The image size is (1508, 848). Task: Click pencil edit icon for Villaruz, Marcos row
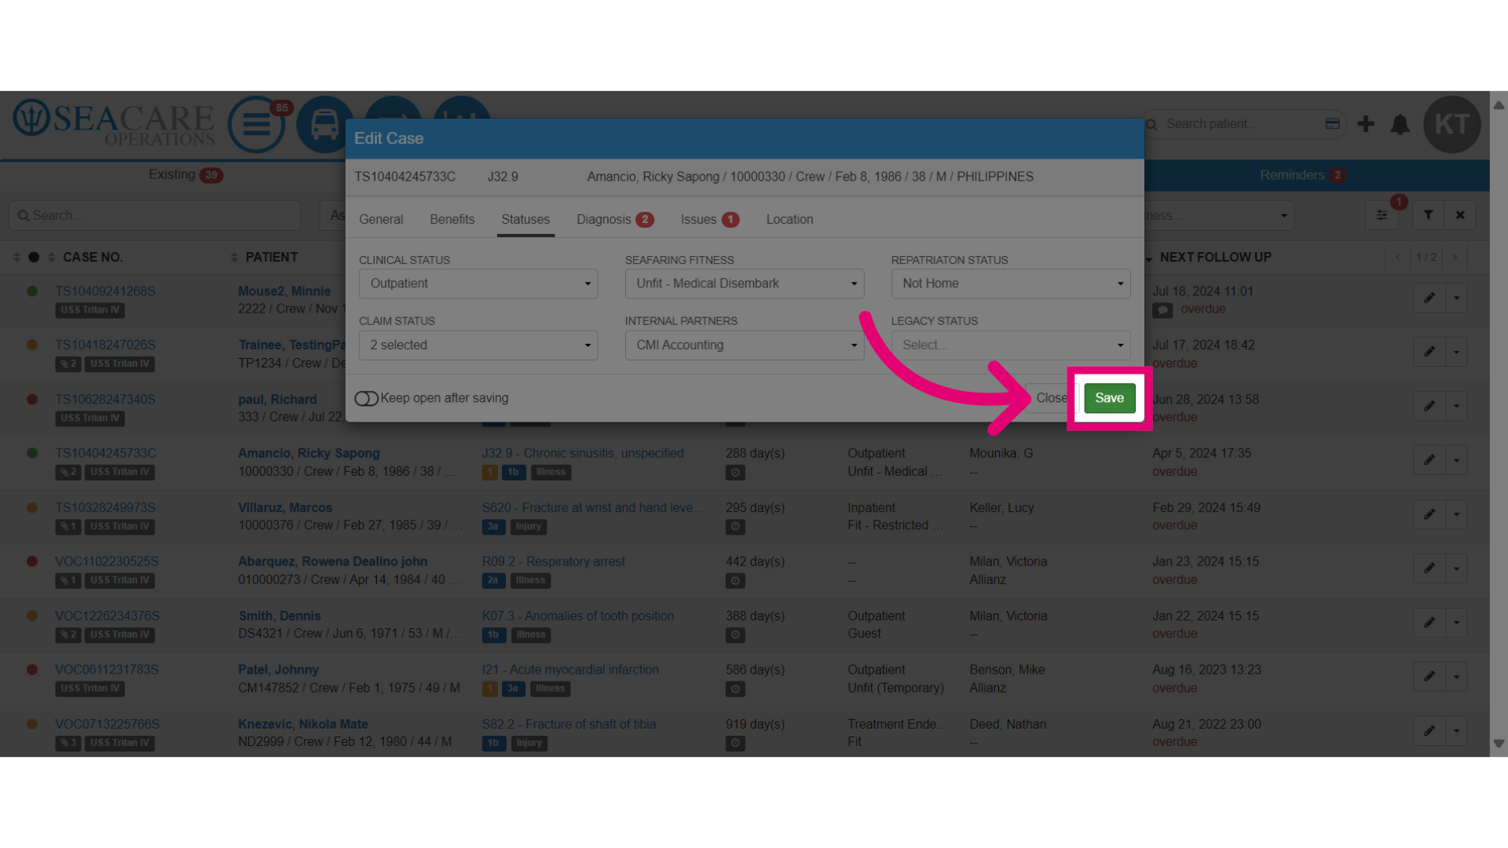pos(1429,514)
